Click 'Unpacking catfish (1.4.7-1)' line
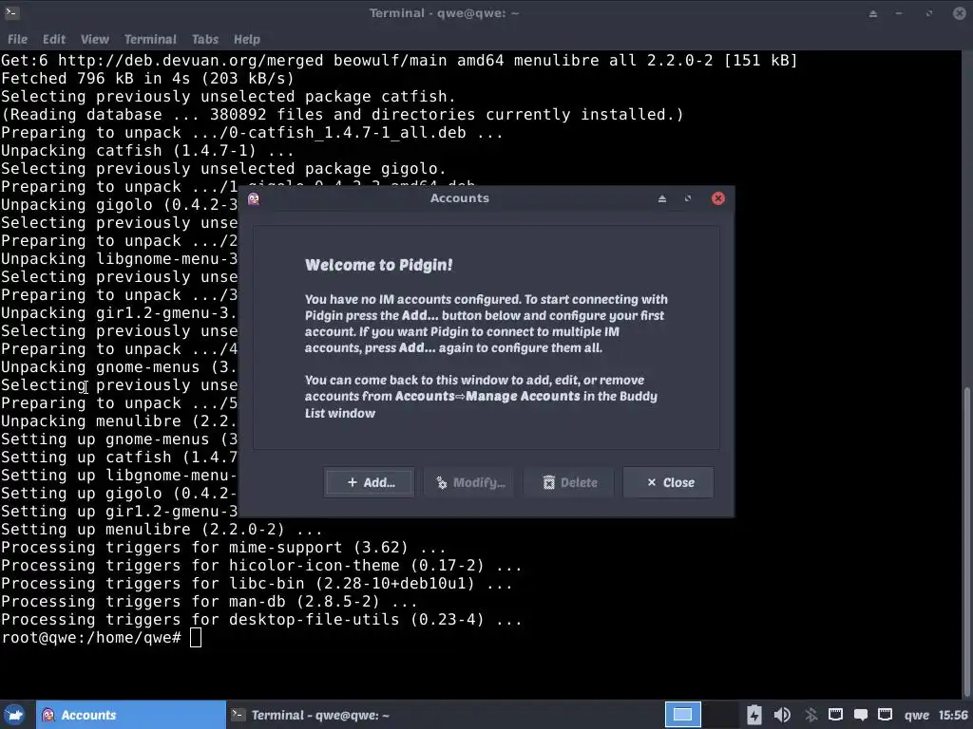 click(x=147, y=151)
